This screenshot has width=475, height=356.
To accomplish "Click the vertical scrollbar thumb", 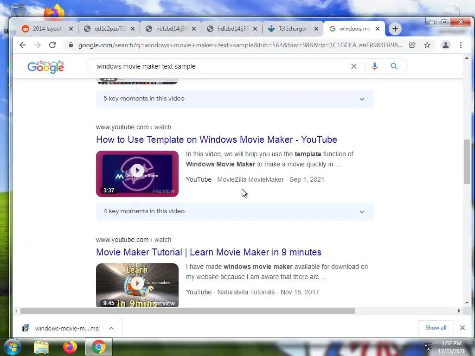I will (467, 162).
